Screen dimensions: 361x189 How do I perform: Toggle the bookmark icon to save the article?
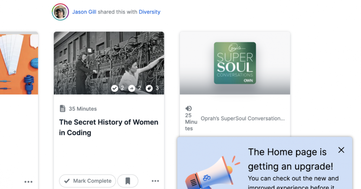pyautogui.click(x=128, y=181)
